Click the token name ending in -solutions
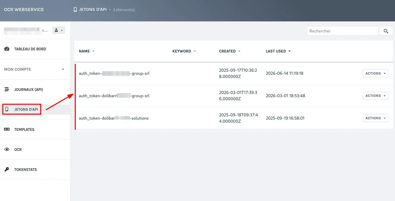Viewport: 395px width, 201px height. pos(114,118)
